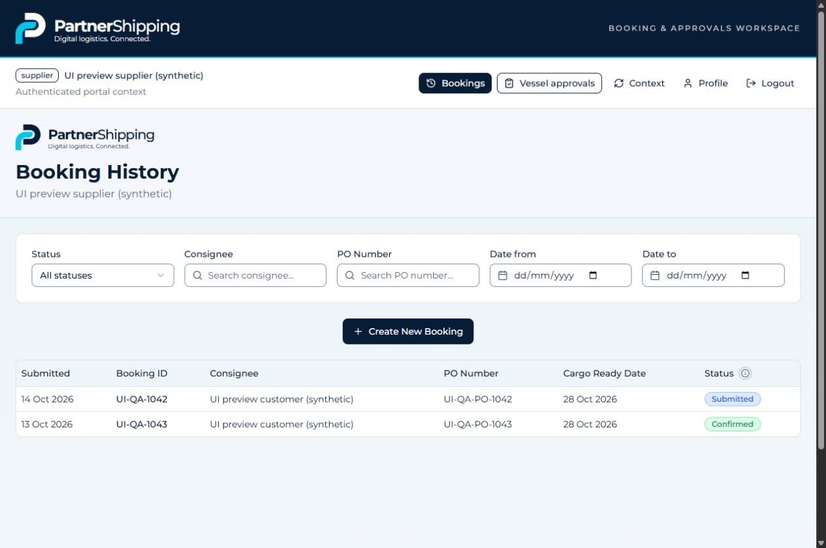Click the exit icon next to Logout

tap(751, 84)
